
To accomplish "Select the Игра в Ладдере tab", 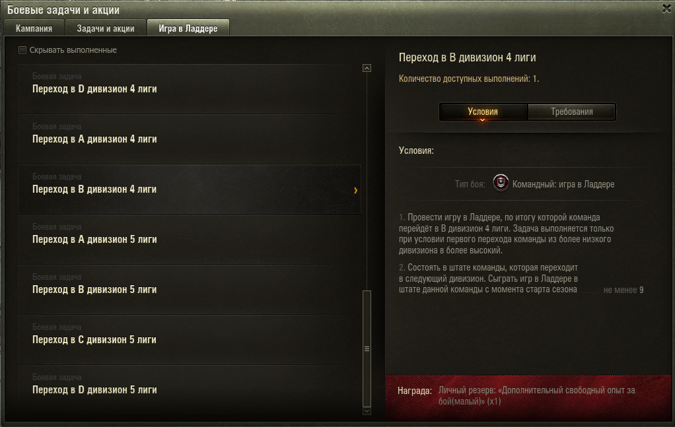I will pos(188,28).
